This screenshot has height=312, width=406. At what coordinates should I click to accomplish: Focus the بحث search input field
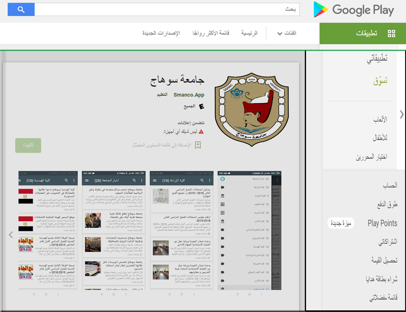tap(167, 9)
